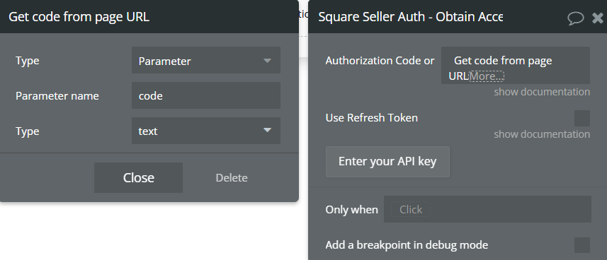Image resolution: width=607 pixels, height=260 pixels.
Task: Open the comment bubble icon
Action: [x=575, y=18]
